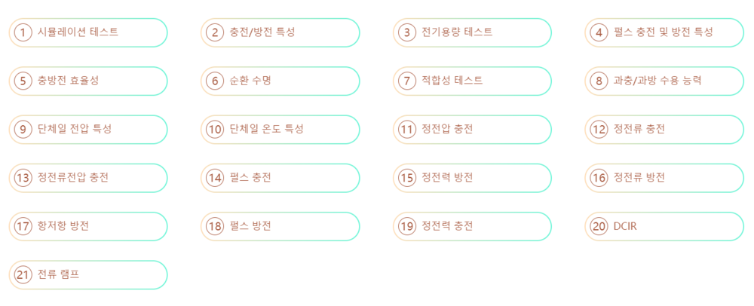Choose the 정전류 방전 item
The width and height of the screenshot is (754, 306).
(664, 178)
